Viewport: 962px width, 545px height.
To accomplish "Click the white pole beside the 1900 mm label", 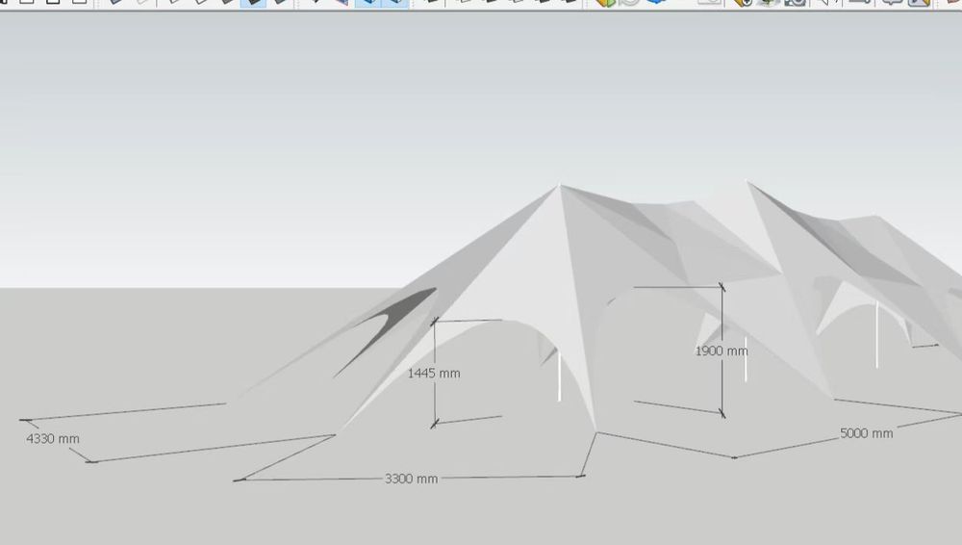I will 746,359.
